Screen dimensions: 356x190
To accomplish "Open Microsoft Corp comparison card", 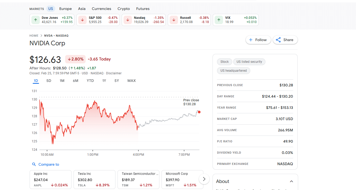I will coord(182,180).
